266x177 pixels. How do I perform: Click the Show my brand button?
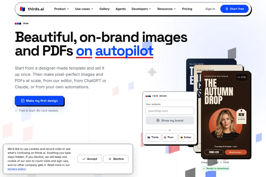pyautogui.click(x=170, y=120)
